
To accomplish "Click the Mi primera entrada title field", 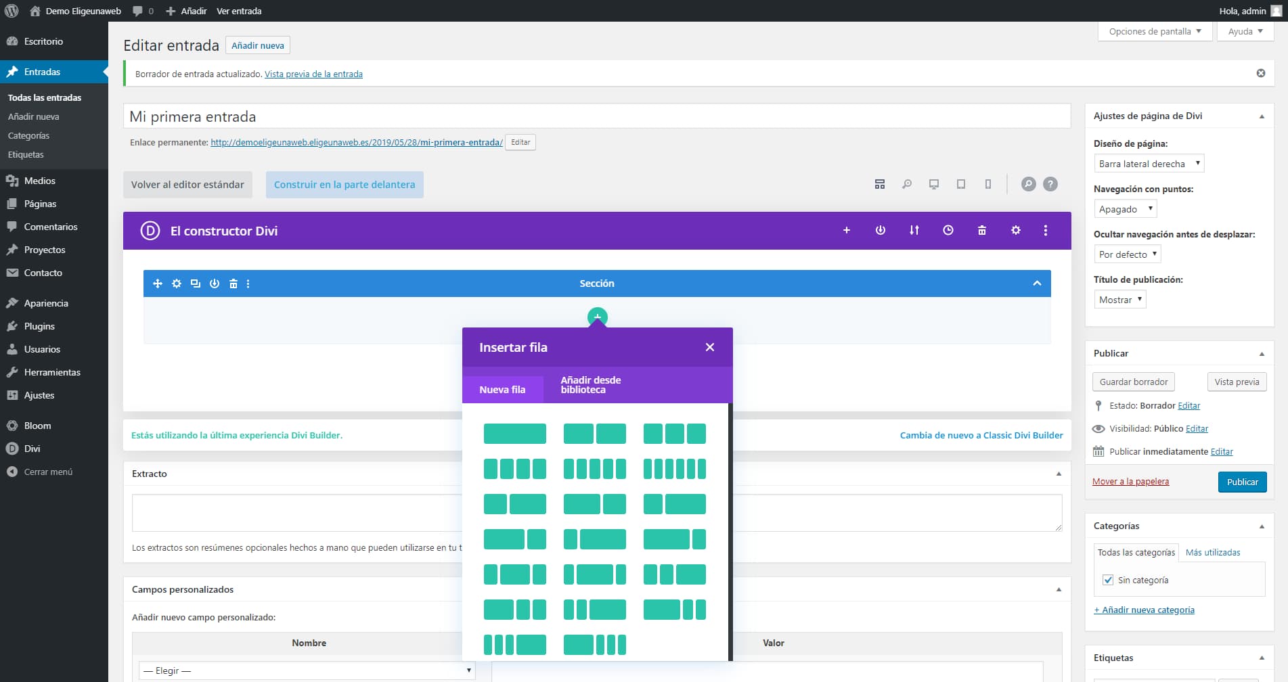I will [x=596, y=116].
